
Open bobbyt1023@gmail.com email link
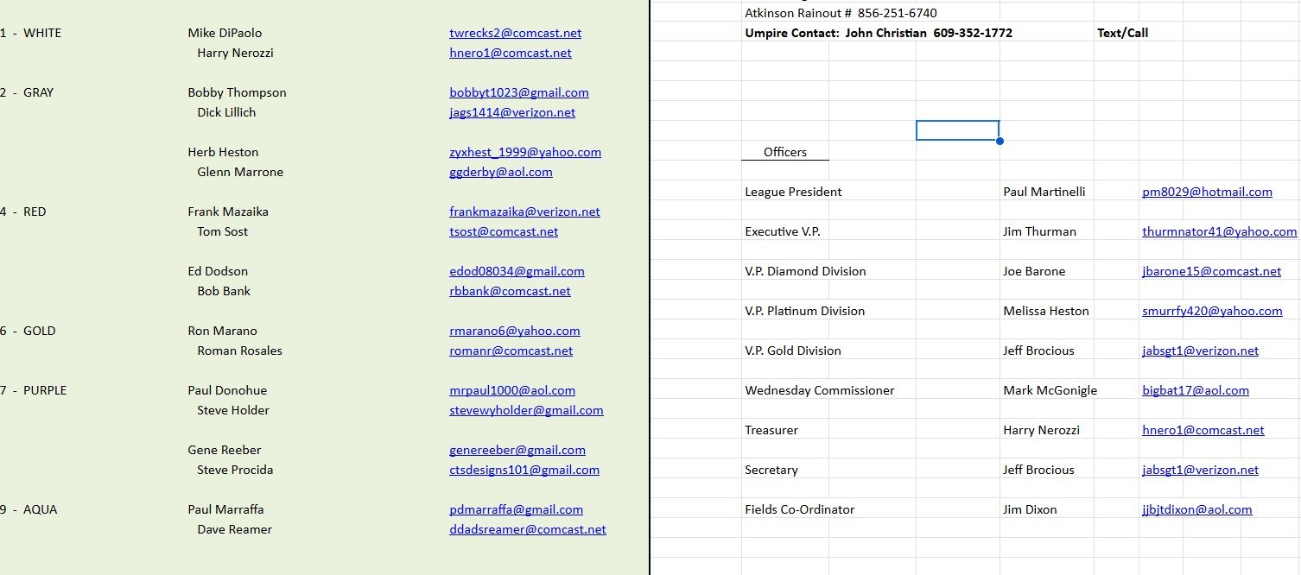[519, 92]
